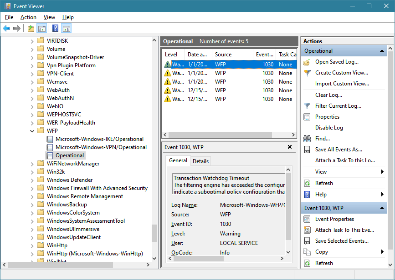
Task: Click the Attach Task To This Event icon
Action: tap(307, 230)
